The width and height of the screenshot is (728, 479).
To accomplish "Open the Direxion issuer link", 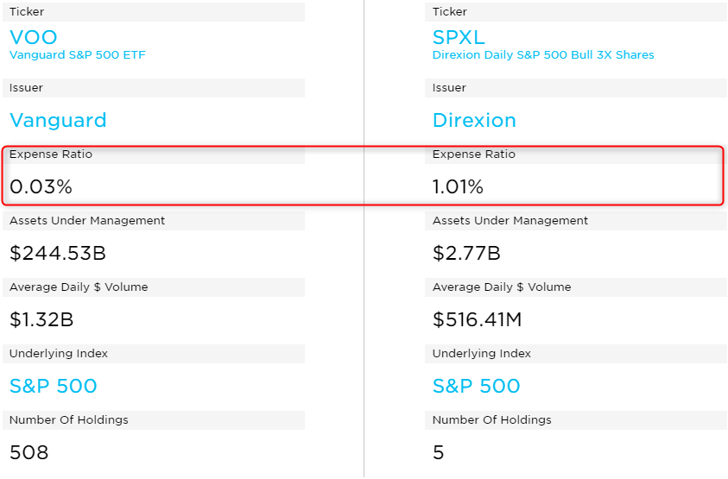I will click(474, 120).
